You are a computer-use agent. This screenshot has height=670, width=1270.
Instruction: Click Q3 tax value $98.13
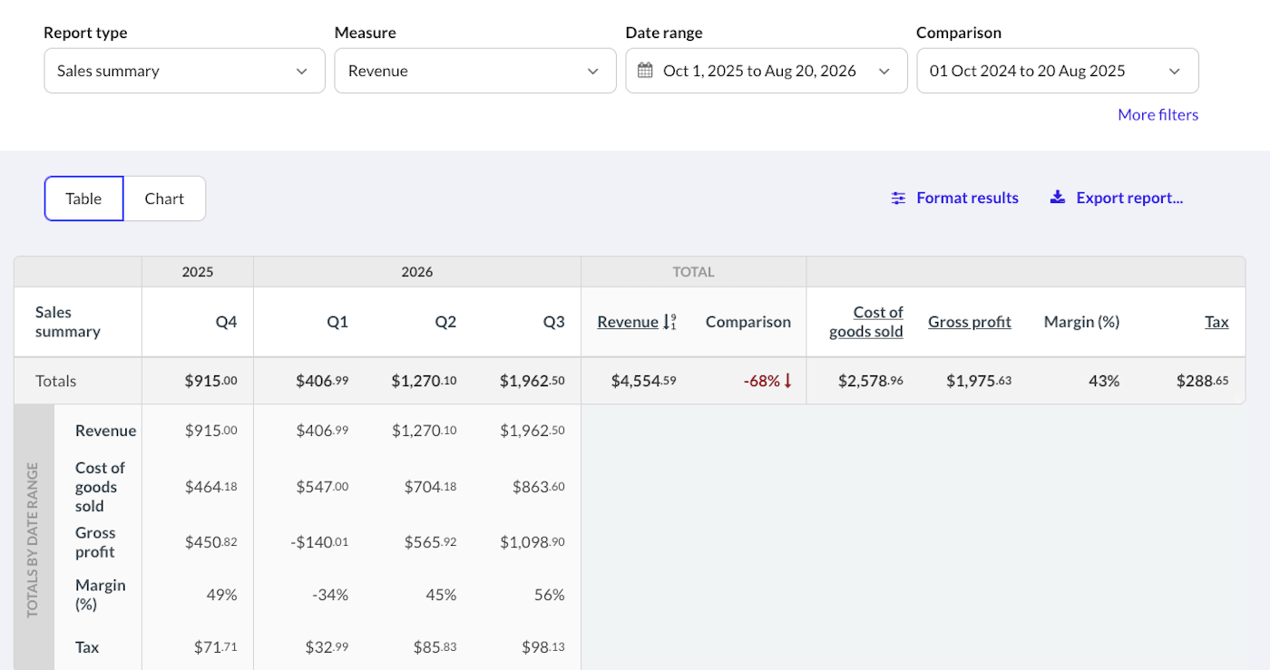[x=543, y=647]
